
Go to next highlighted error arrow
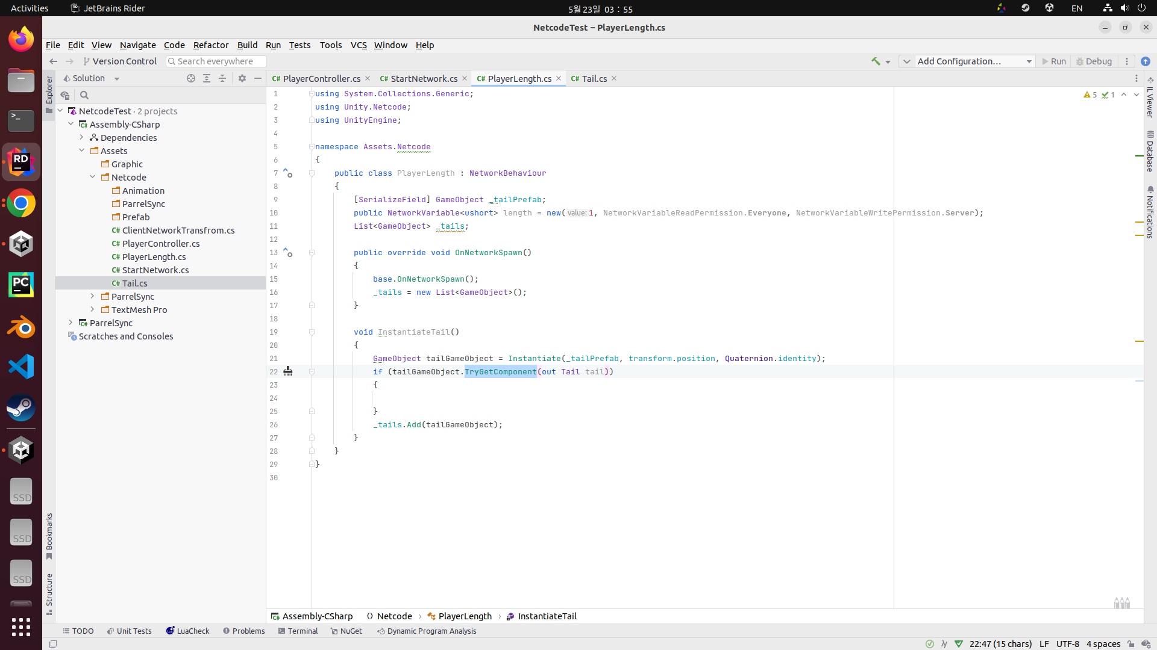1137,95
